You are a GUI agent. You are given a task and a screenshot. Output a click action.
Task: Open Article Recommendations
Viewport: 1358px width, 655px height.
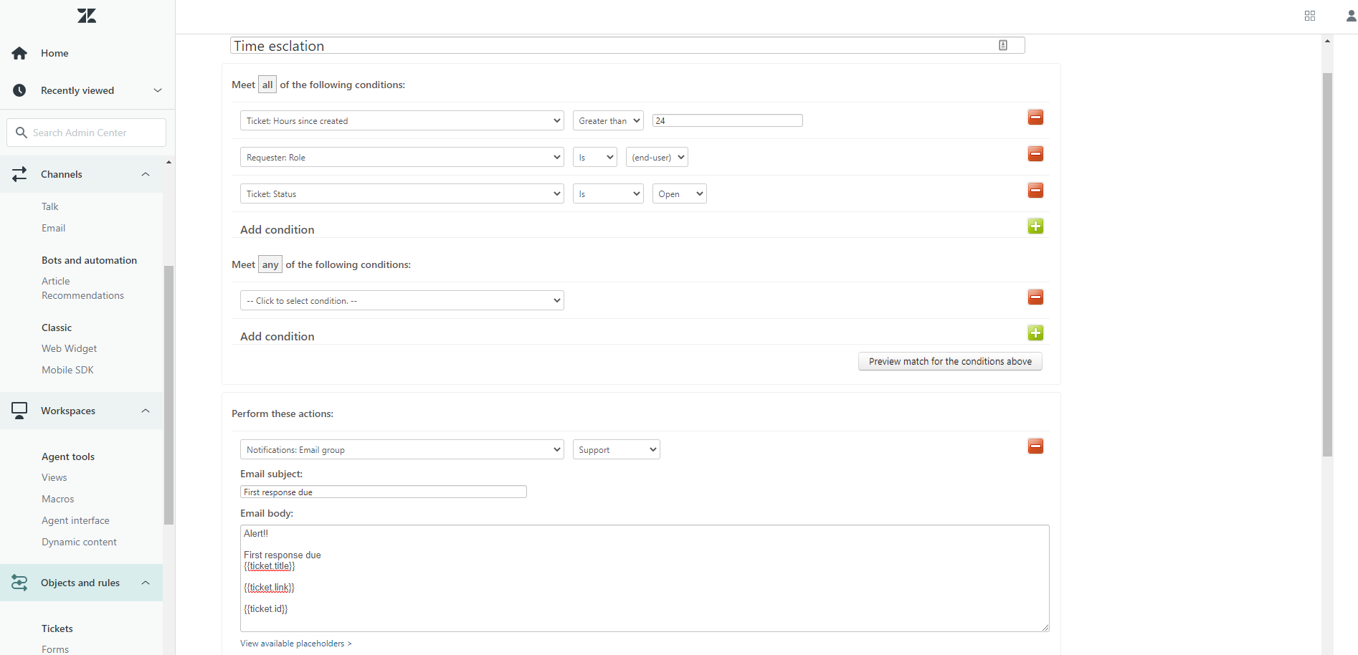tap(82, 288)
